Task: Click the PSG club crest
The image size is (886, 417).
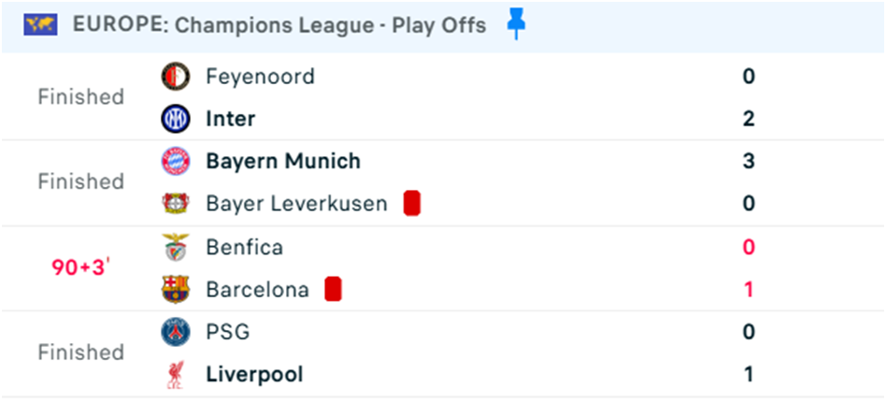Action: [175, 332]
